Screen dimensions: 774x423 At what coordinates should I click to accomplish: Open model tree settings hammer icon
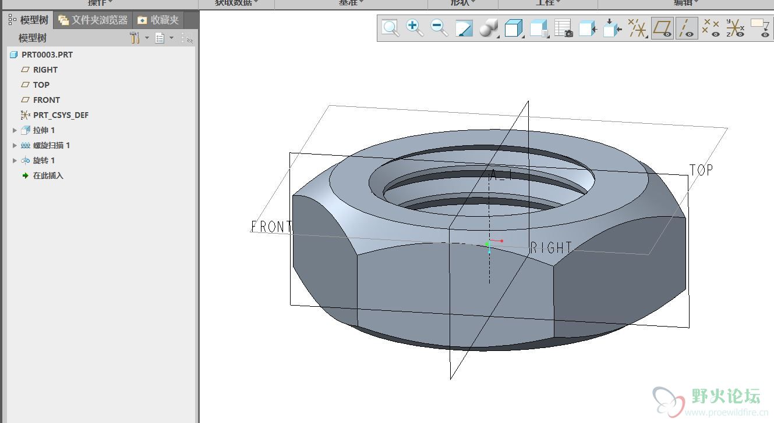pyautogui.click(x=135, y=38)
